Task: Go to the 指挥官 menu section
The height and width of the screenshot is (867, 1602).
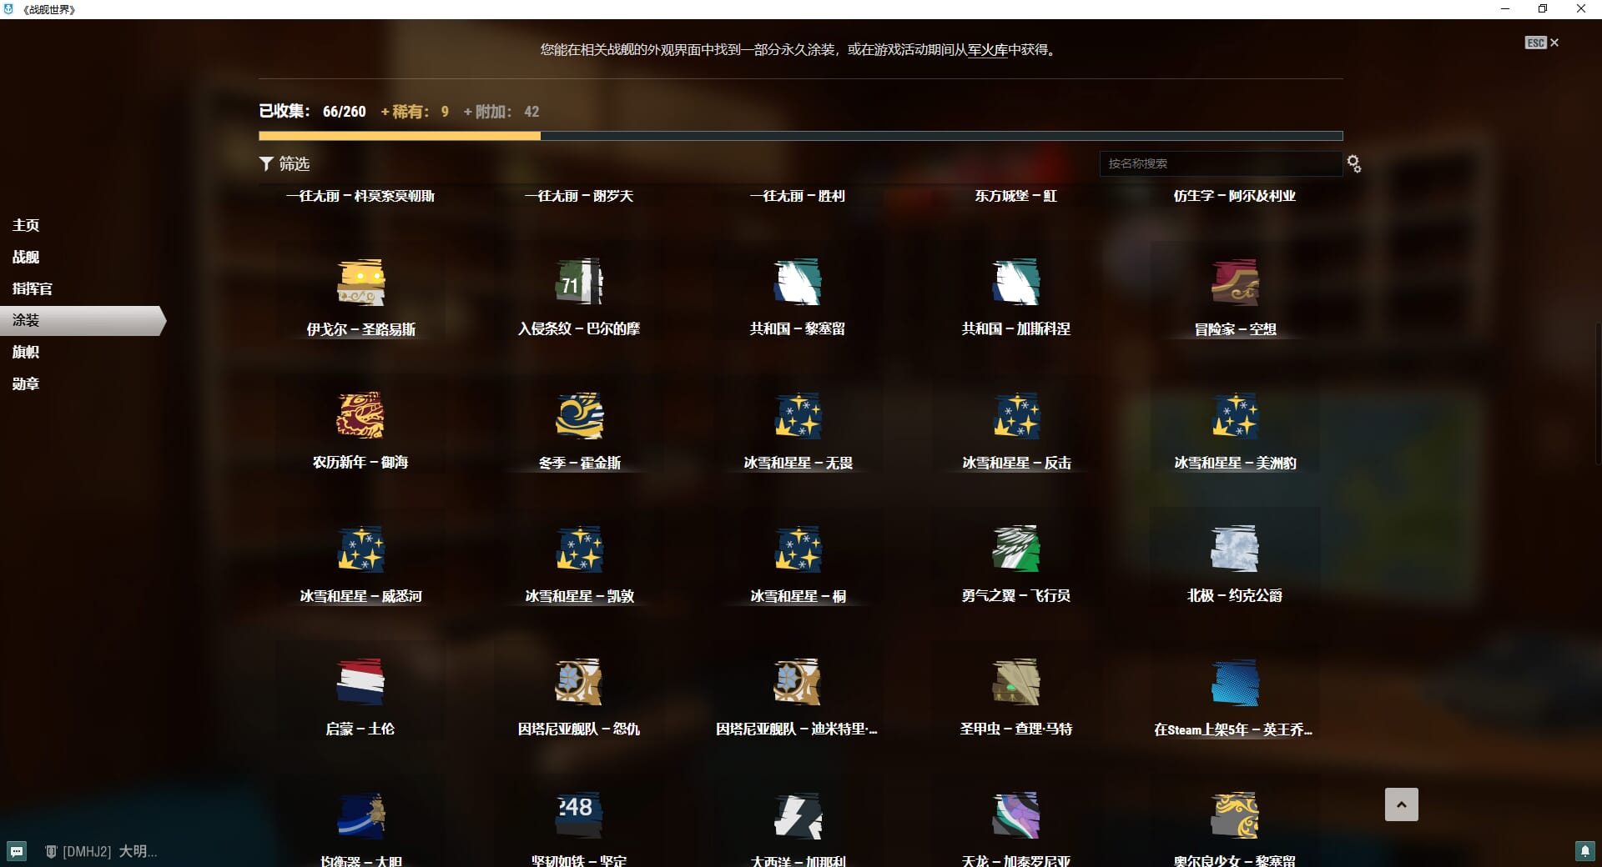Action: (32, 289)
